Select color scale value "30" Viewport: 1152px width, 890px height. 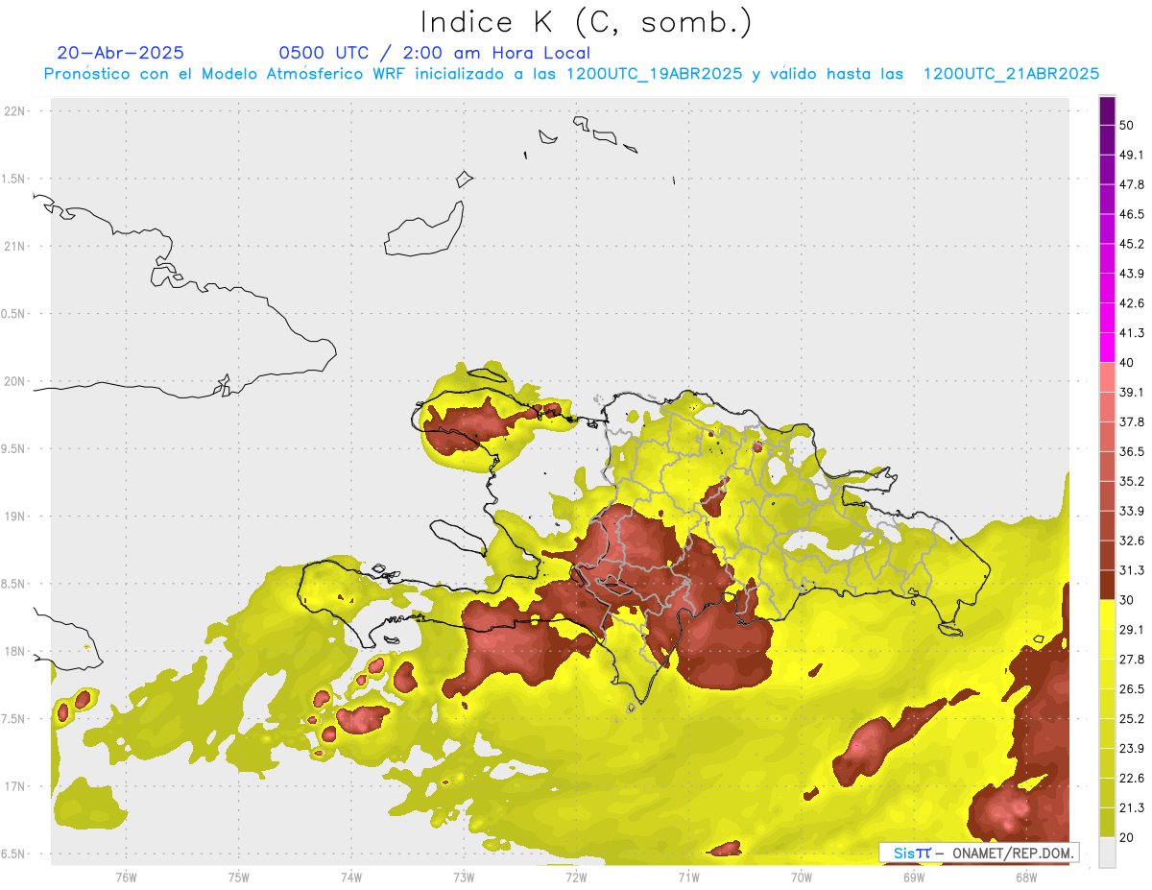pyautogui.click(x=1127, y=600)
